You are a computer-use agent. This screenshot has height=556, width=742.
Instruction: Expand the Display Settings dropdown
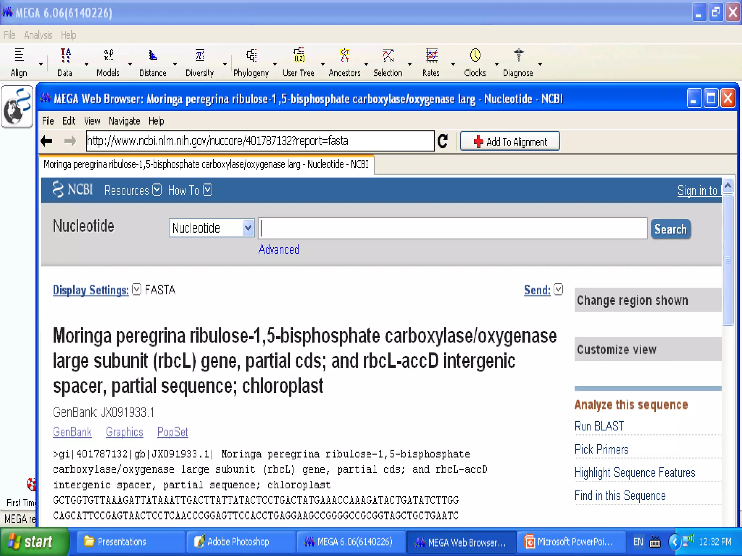coord(137,290)
